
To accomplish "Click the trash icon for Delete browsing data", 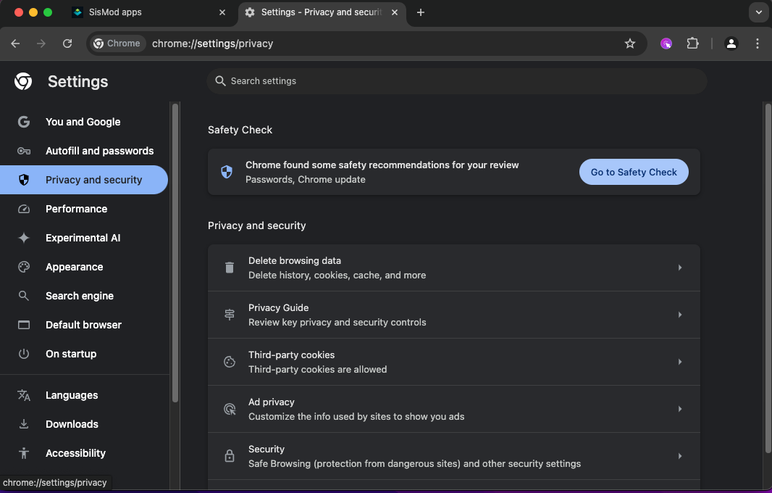I will (x=230, y=268).
